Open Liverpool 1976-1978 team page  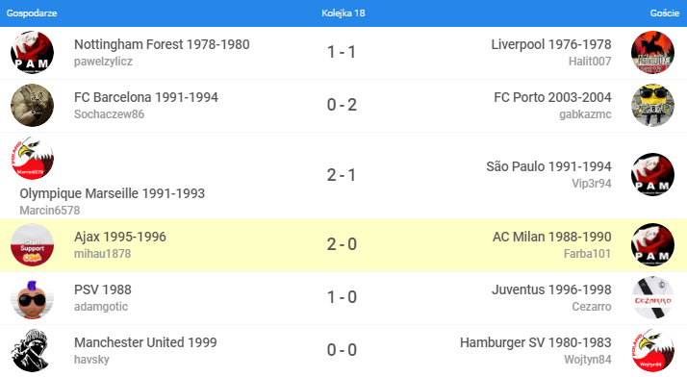(550, 44)
